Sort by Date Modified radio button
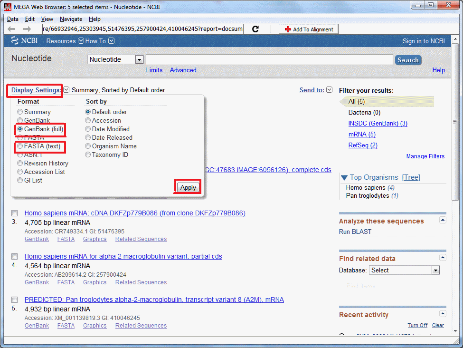This screenshot has width=463, height=348. [x=88, y=129]
